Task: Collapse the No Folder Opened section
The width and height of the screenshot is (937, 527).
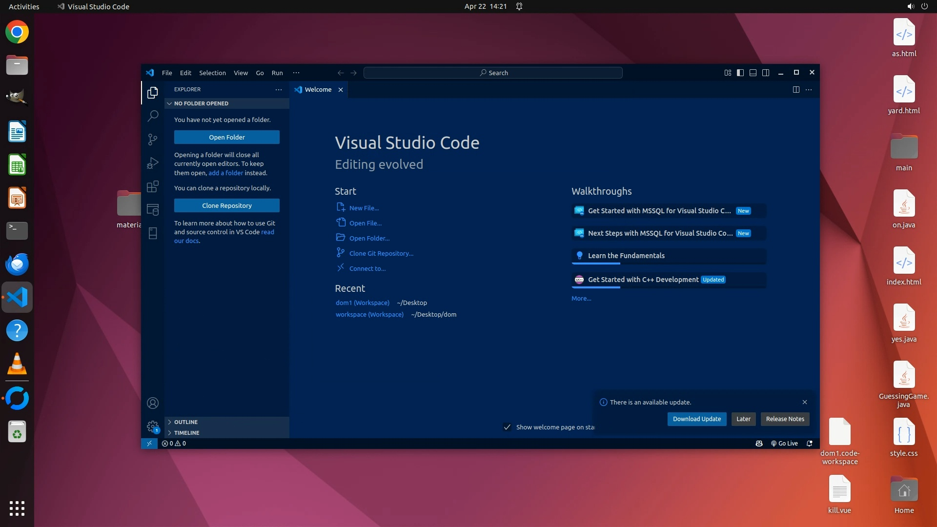Action: 201,103
